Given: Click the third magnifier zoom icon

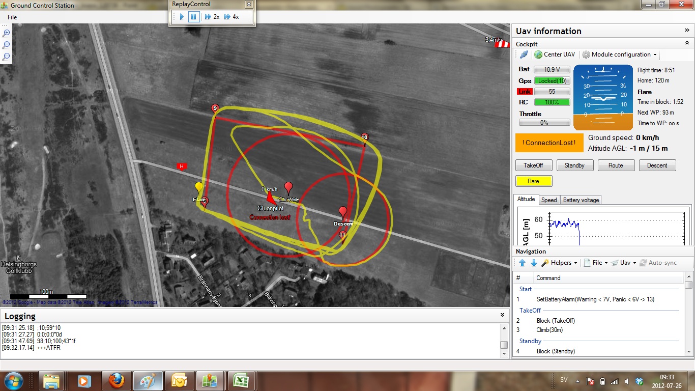Looking at the screenshot, I should (x=6, y=57).
